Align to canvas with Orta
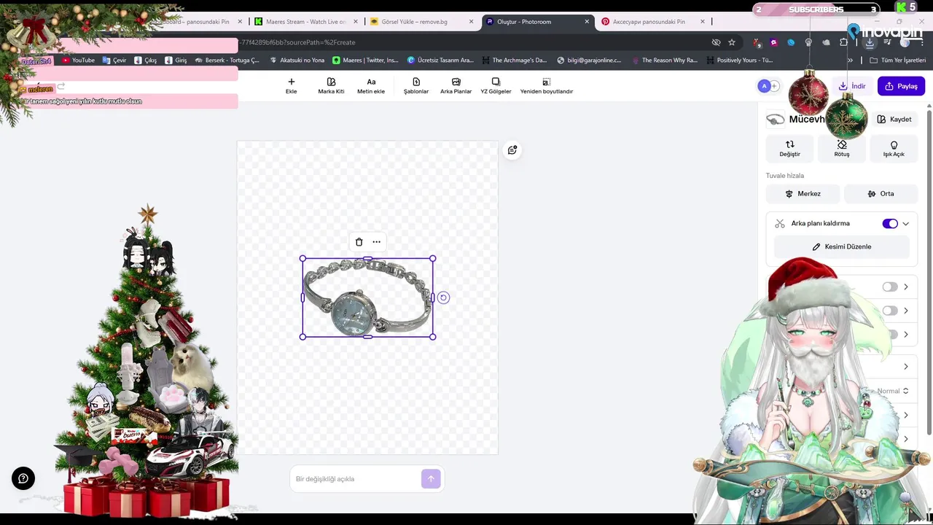Screen dimensions: 933x525 [x=881, y=194]
